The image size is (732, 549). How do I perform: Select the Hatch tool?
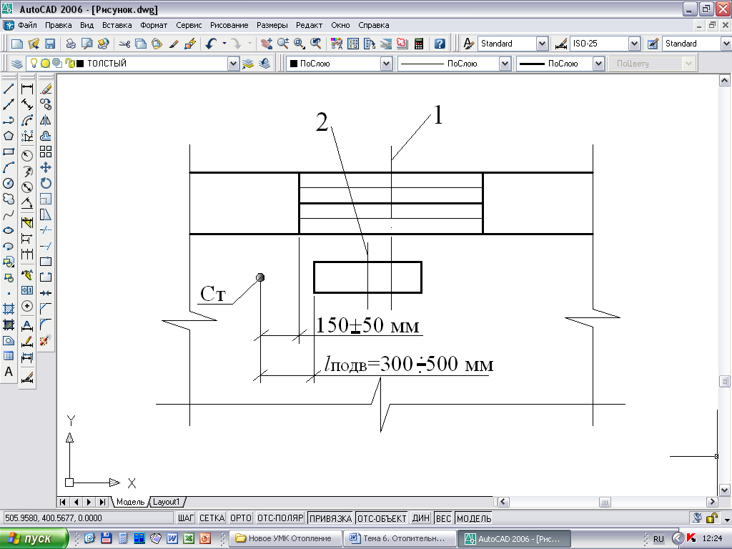[9, 309]
